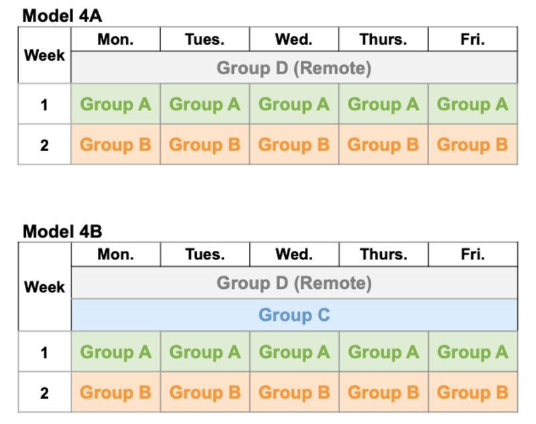The height and width of the screenshot is (424, 536).
Task: Select Model 4A Monday Group A cell
Action: (x=115, y=104)
